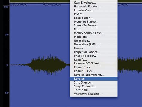Open ImpulseVerb... effect
142x107 pixels.
(x=93, y=10)
